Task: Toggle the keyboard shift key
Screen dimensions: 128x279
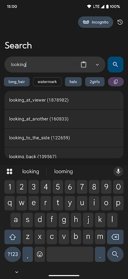Action: (x=12, y=237)
